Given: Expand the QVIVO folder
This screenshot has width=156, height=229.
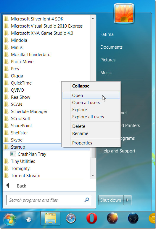Looking at the screenshot, I should pyautogui.click(x=17, y=90).
